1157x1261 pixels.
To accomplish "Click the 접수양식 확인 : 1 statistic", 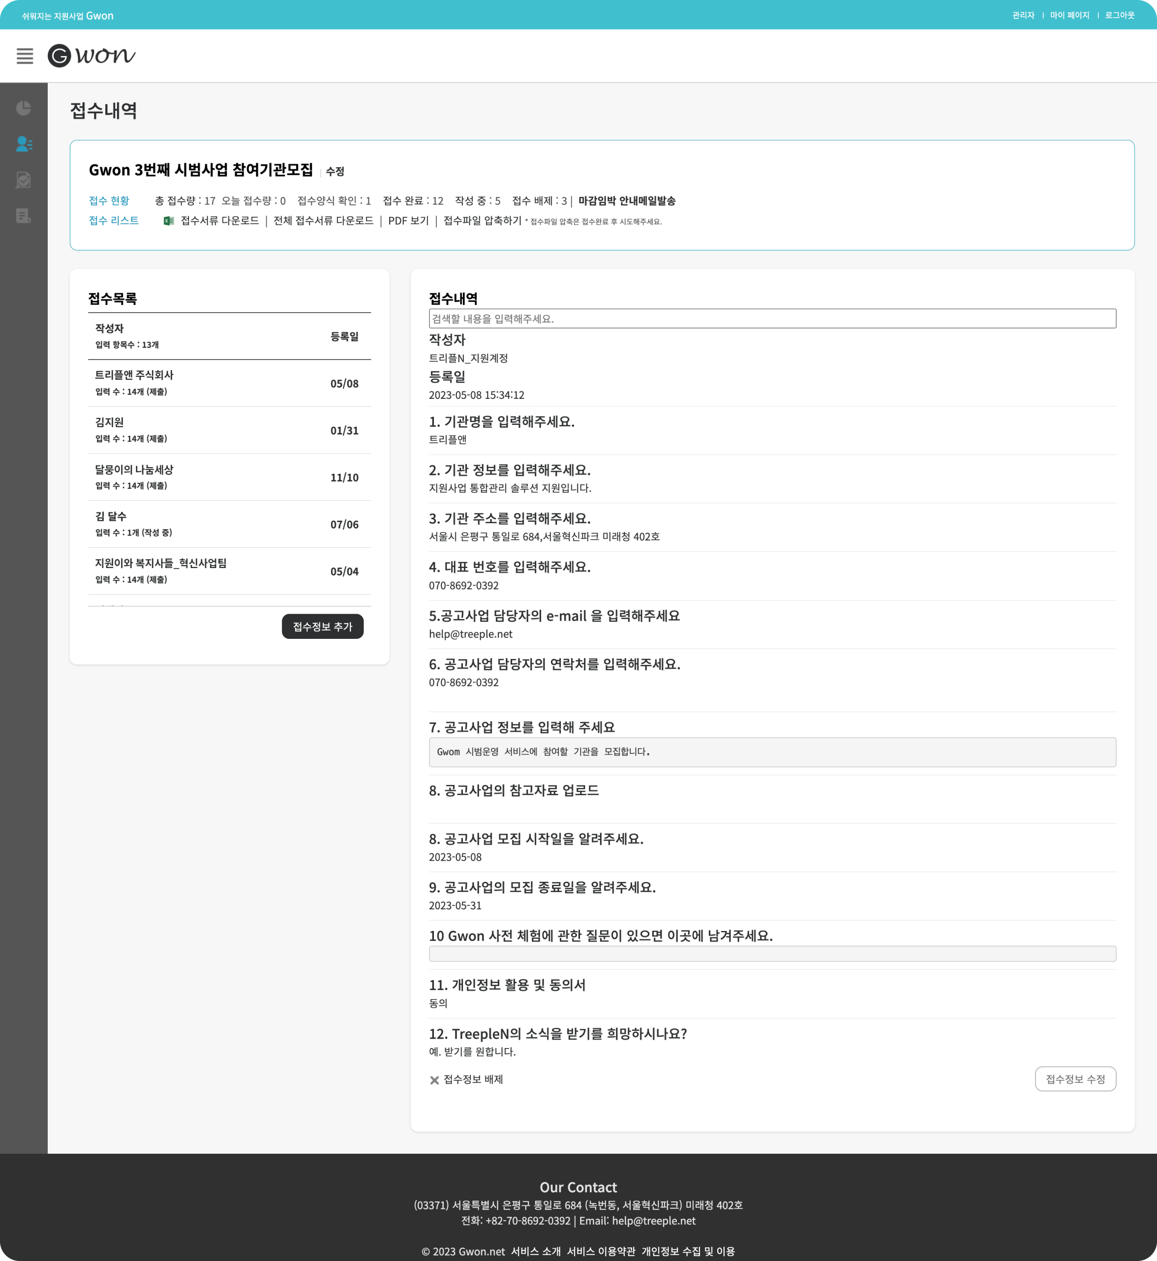I will (x=335, y=201).
